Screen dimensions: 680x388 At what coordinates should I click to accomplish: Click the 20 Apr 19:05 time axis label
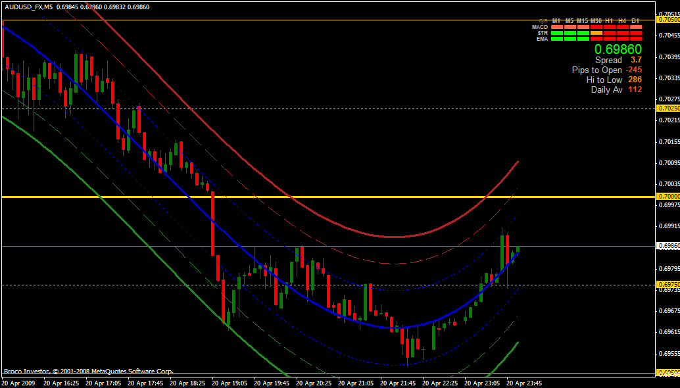point(230,383)
